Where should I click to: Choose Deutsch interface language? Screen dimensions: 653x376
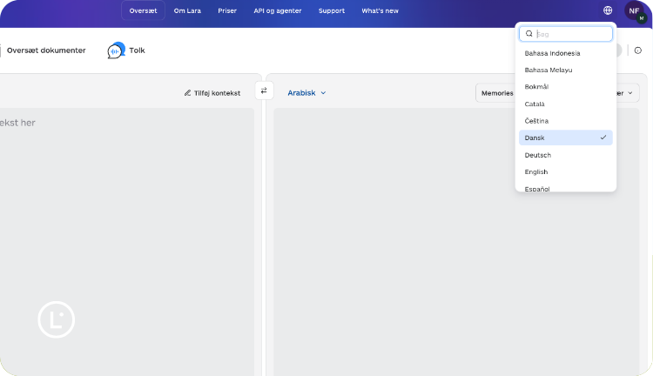566,155
